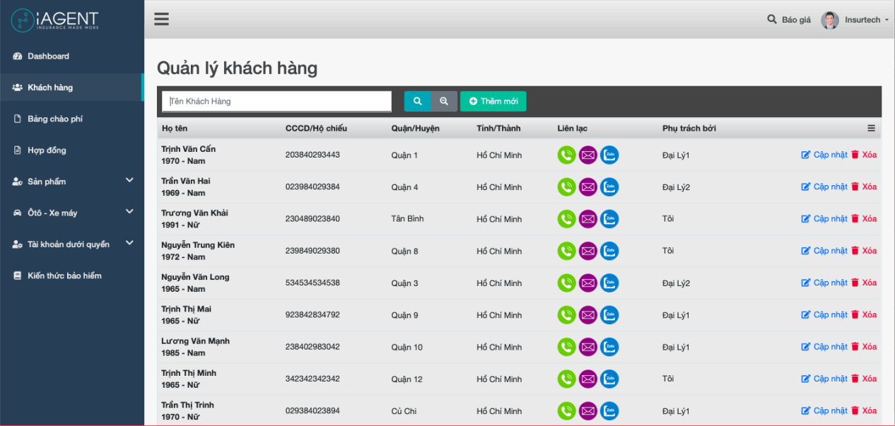Viewport: 895px width, 426px height.
Task: Go to Dashboard in the sidebar
Action: [48, 56]
